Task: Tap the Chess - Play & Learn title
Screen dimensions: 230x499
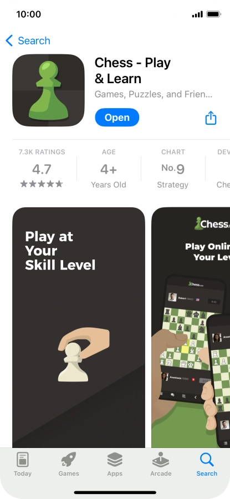Action: [x=132, y=70]
